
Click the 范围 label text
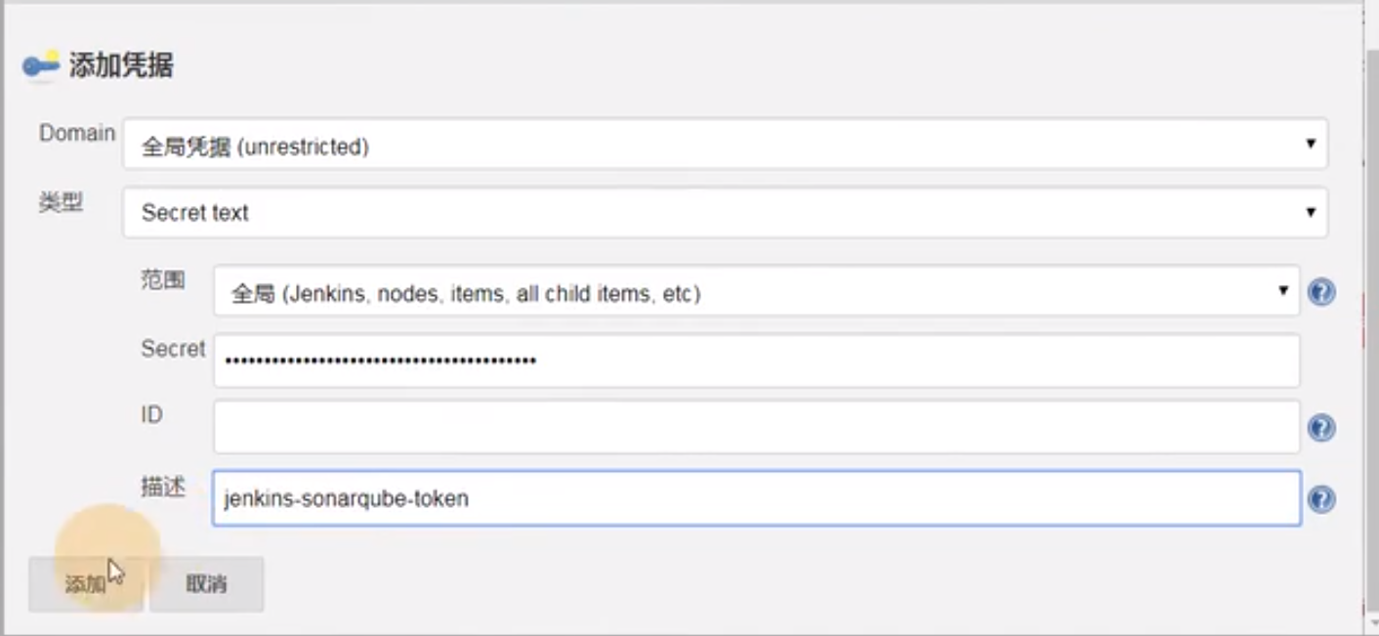pyautogui.click(x=162, y=280)
